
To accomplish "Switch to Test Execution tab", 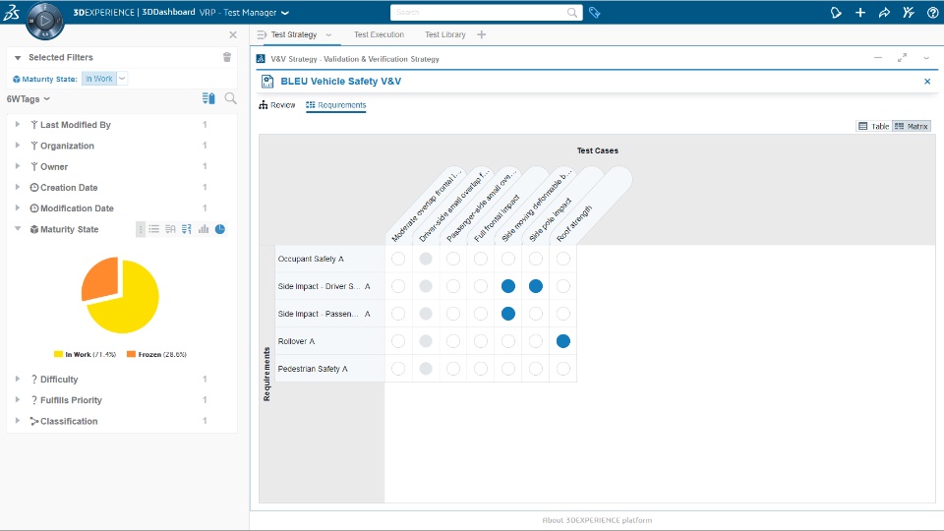I will point(380,35).
